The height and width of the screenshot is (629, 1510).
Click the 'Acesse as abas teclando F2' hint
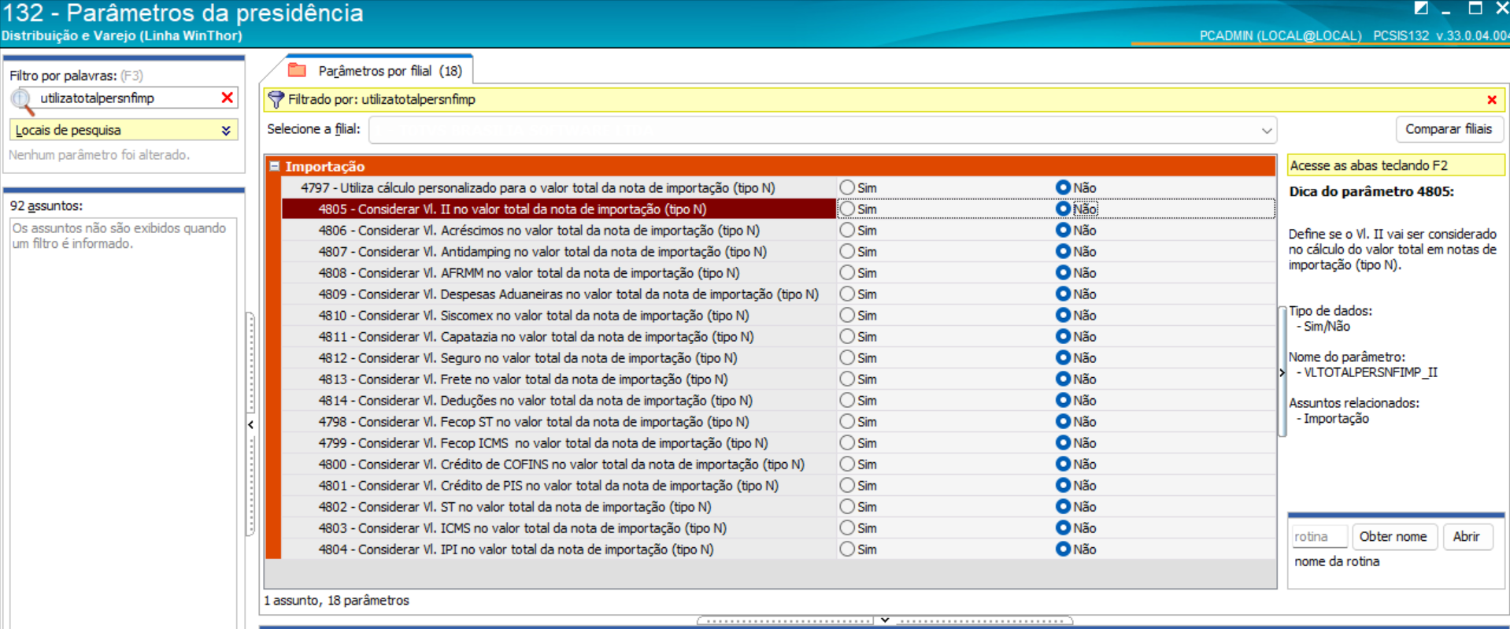(x=1396, y=165)
